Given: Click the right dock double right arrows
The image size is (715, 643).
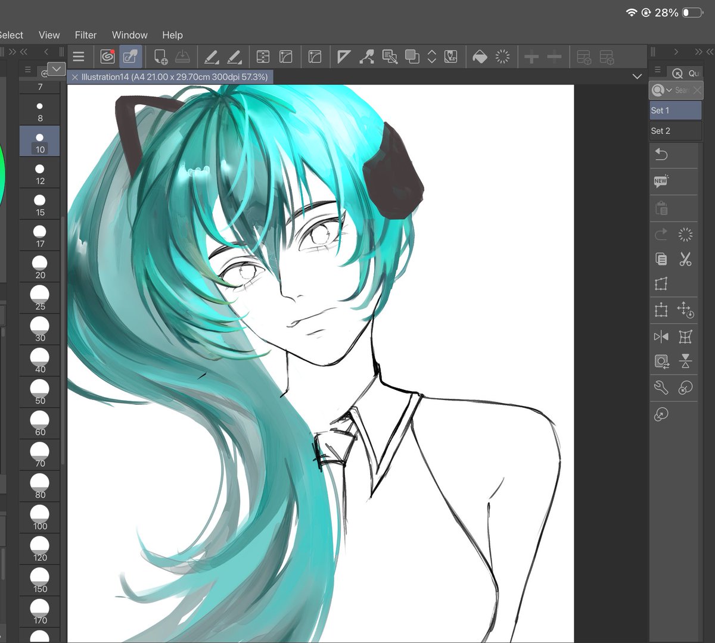Looking at the screenshot, I should coord(698,52).
